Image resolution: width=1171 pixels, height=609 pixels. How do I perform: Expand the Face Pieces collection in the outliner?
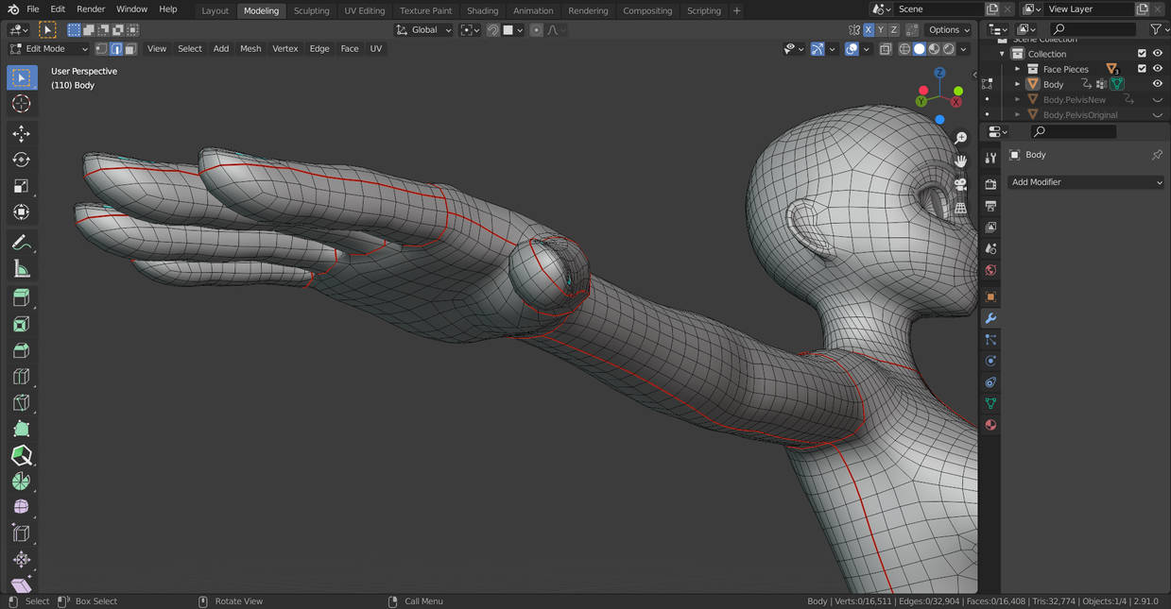click(x=1018, y=69)
